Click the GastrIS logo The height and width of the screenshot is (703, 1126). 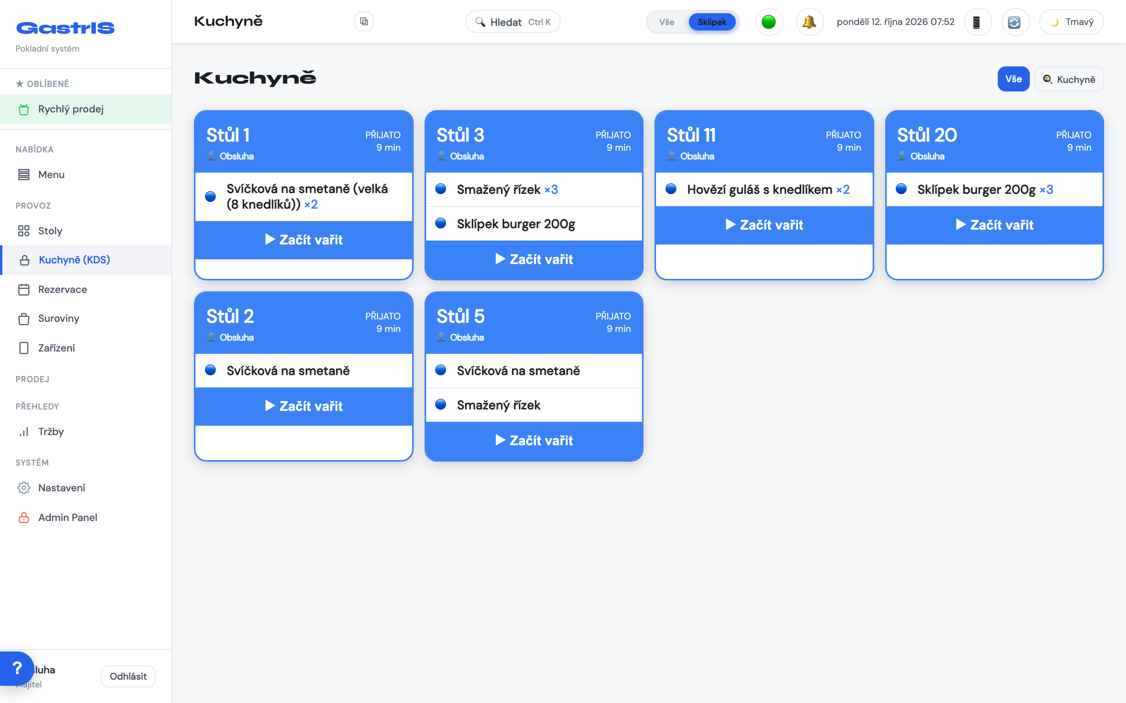point(65,29)
